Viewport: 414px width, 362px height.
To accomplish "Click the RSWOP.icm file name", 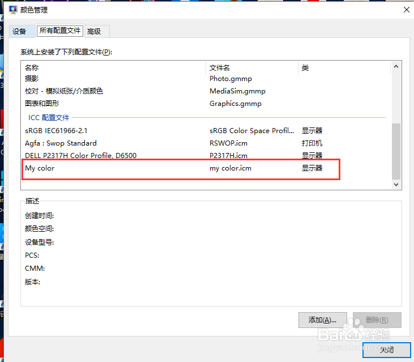I will click(x=228, y=143).
